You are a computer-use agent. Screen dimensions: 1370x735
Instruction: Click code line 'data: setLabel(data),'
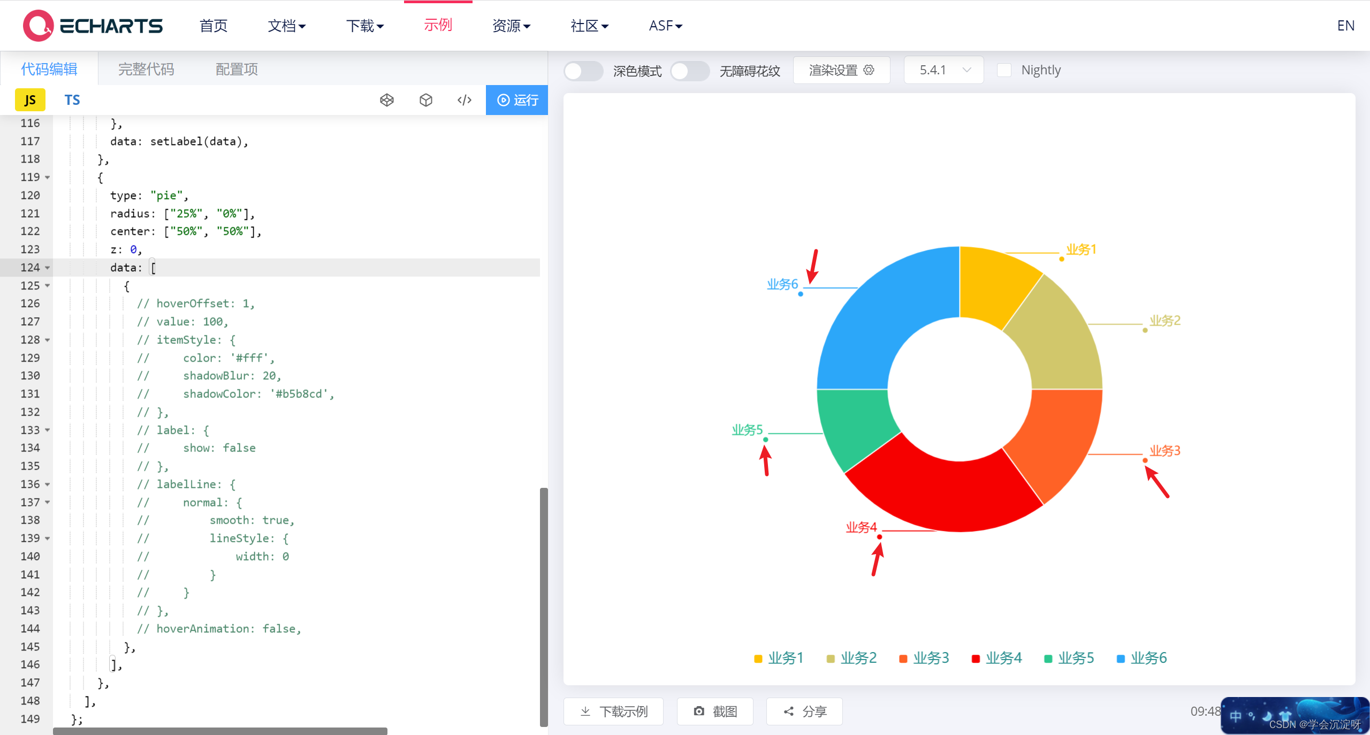(x=179, y=141)
